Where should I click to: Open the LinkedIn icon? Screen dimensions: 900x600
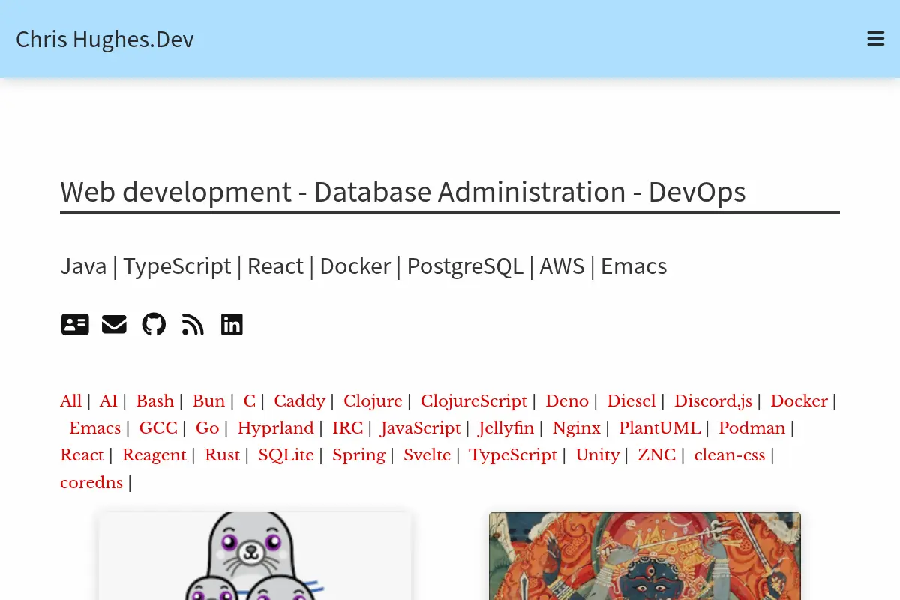[232, 324]
